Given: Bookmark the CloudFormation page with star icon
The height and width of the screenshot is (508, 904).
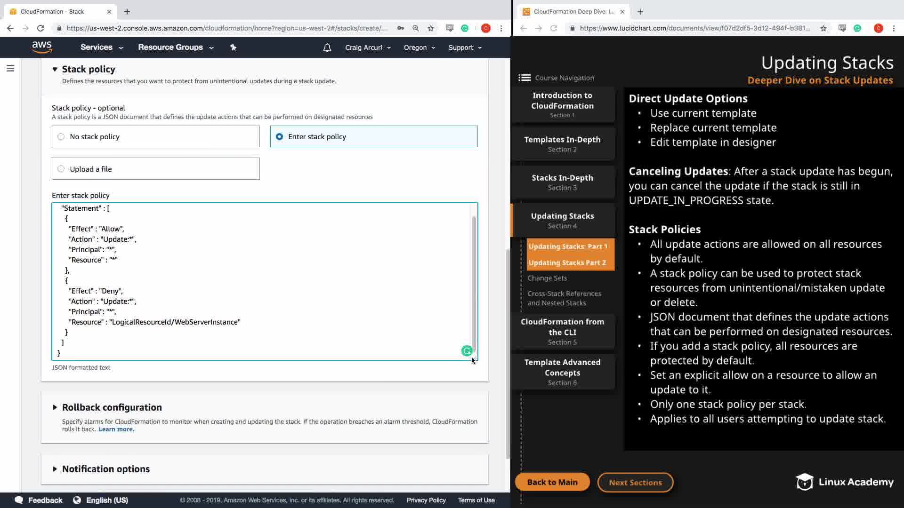Looking at the screenshot, I should click(430, 28).
